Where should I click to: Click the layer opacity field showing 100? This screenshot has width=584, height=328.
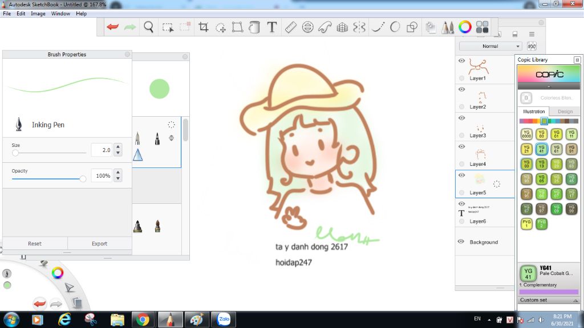(x=532, y=46)
